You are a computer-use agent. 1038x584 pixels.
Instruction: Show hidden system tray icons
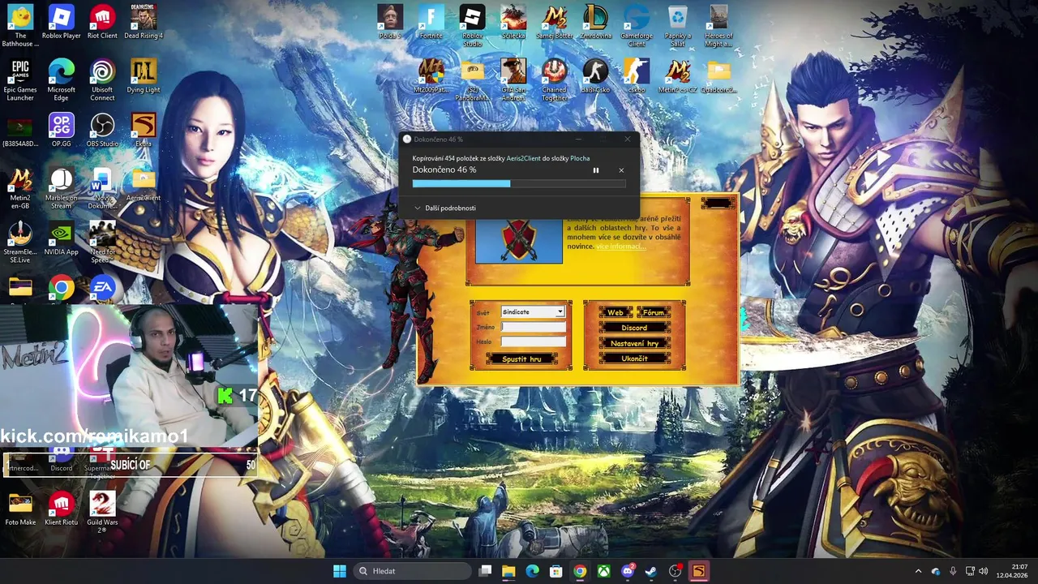click(x=918, y=571)
